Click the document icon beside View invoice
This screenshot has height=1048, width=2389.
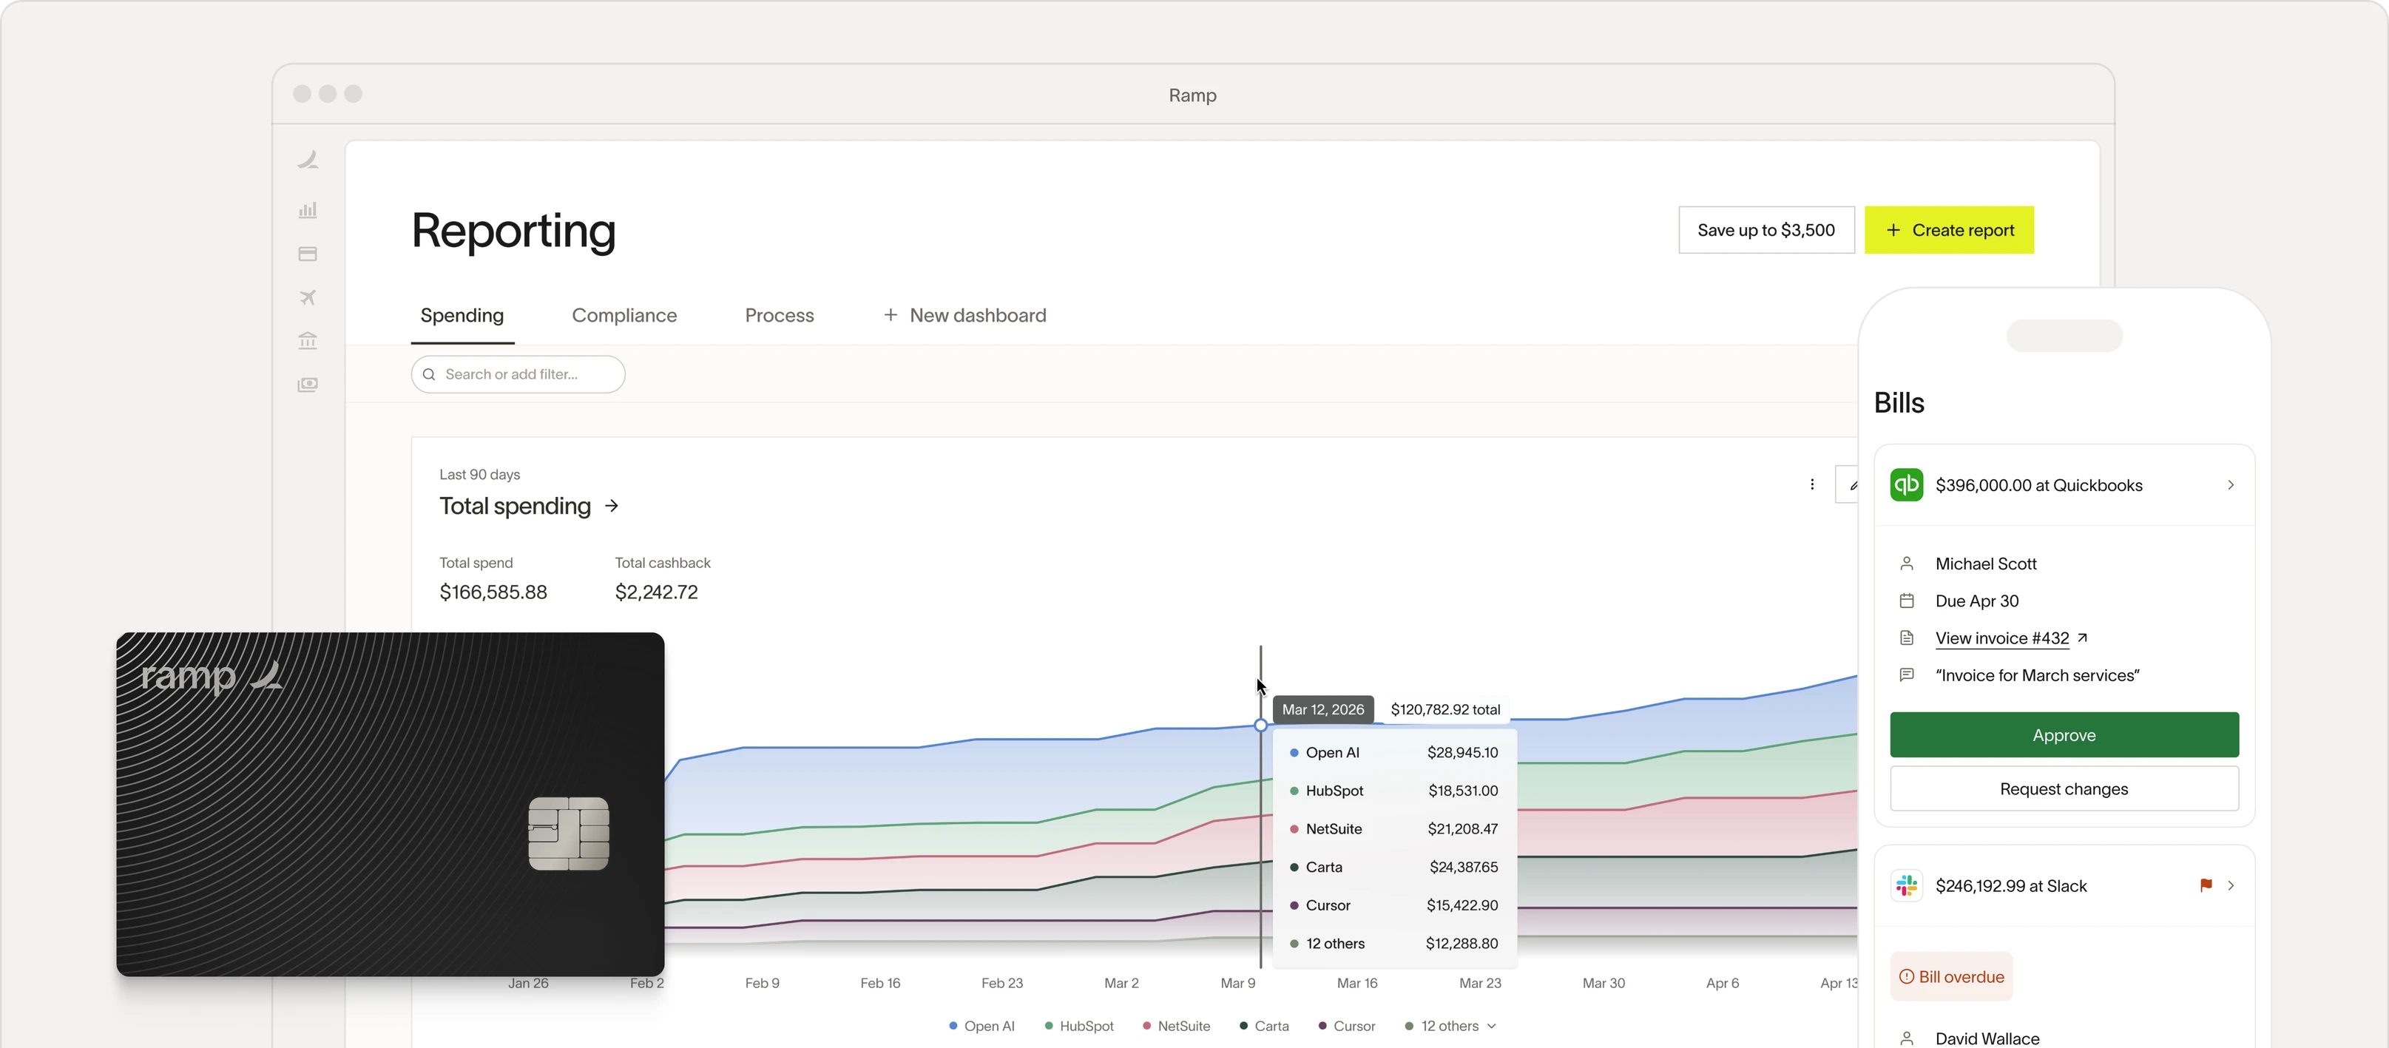pos(1907,637)
